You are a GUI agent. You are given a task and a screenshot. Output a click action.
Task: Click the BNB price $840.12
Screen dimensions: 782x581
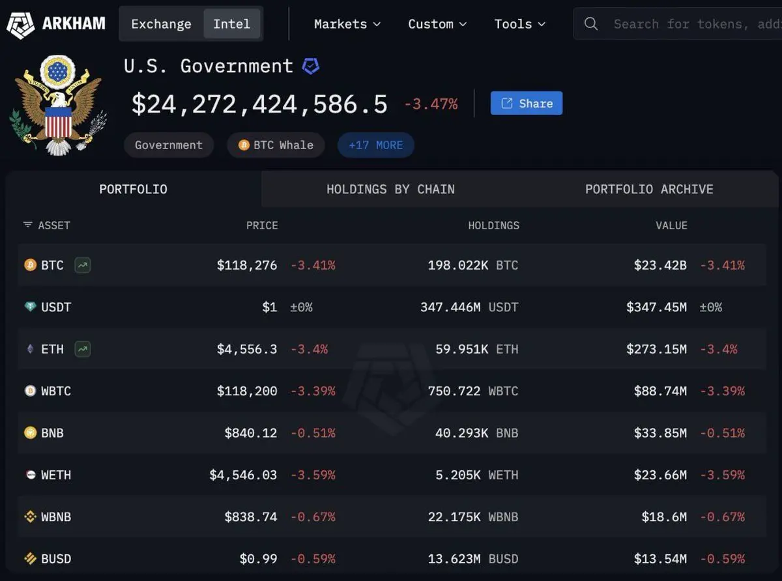(x=251, y=432)
